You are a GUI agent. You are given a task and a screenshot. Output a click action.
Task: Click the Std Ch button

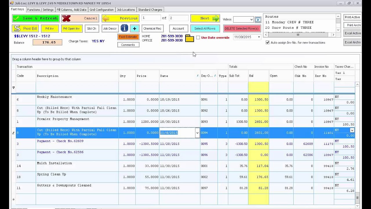coord(92,28)
